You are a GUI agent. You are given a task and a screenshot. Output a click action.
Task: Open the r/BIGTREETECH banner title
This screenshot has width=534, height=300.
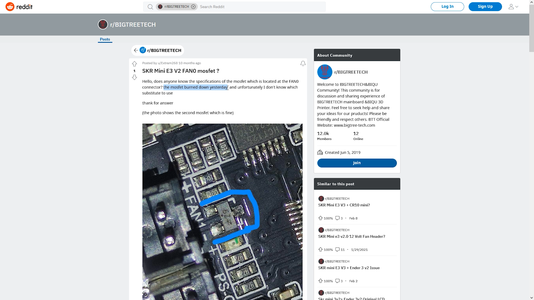coord(133,25)
